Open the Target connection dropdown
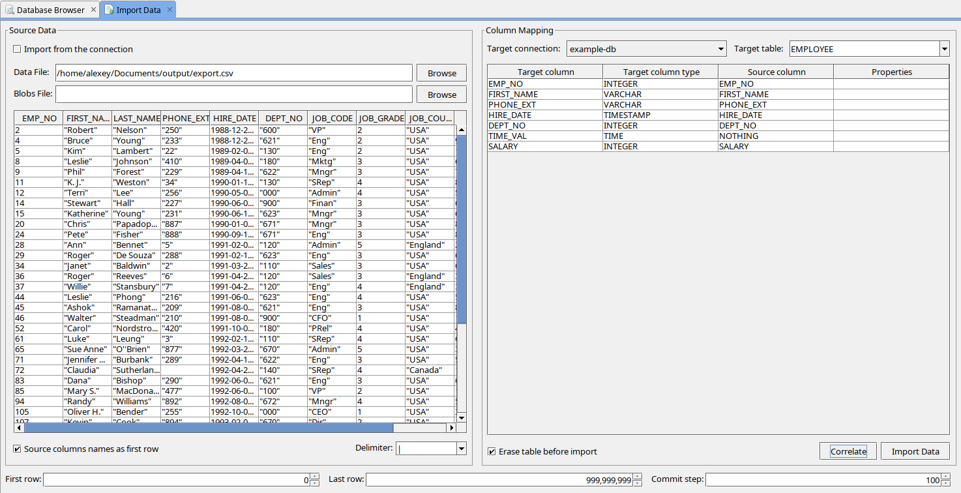The width and height of the screenshot is (961, 493). coord(720,49)
